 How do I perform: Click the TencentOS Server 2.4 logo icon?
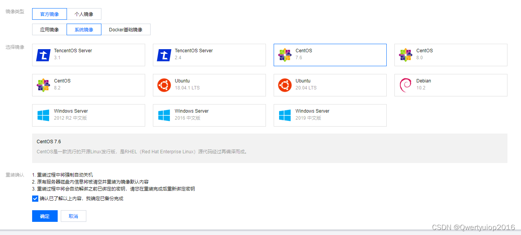[x=164, y=55]
